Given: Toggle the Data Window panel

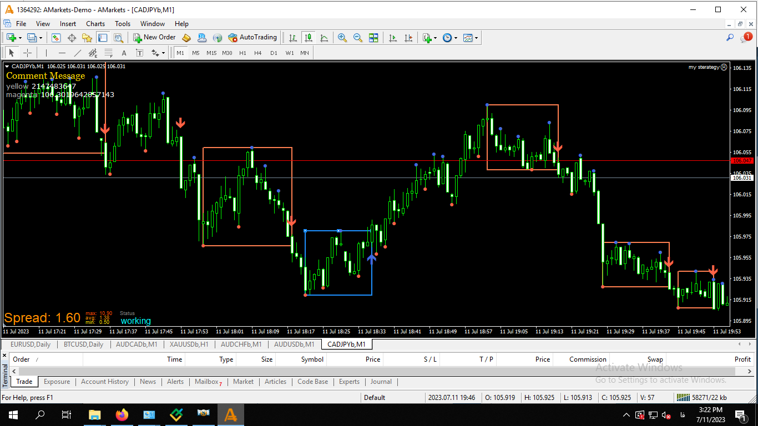Looking at the screenshot, I should tap(72, 38).
